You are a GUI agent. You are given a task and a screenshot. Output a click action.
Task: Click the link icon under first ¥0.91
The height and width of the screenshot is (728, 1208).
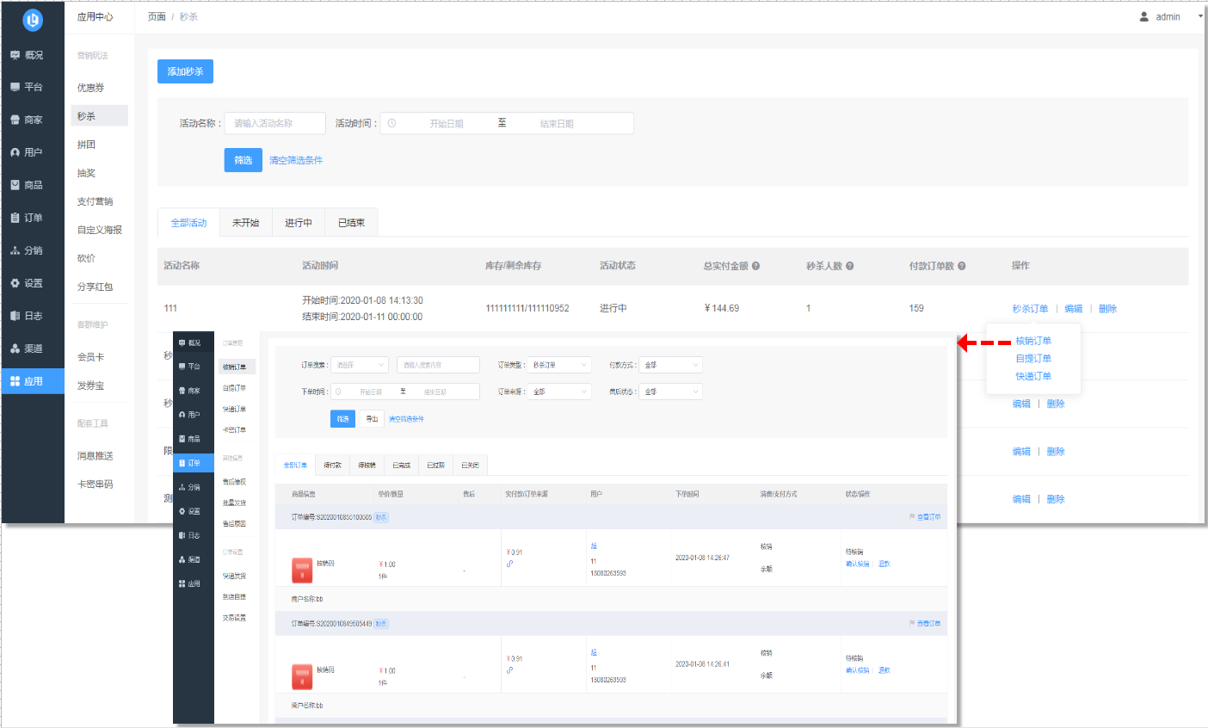pyautogui.click(x=509, y=565)
